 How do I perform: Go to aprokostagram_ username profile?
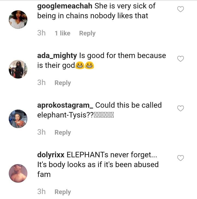pyautogui.click(x=65, y=105)
